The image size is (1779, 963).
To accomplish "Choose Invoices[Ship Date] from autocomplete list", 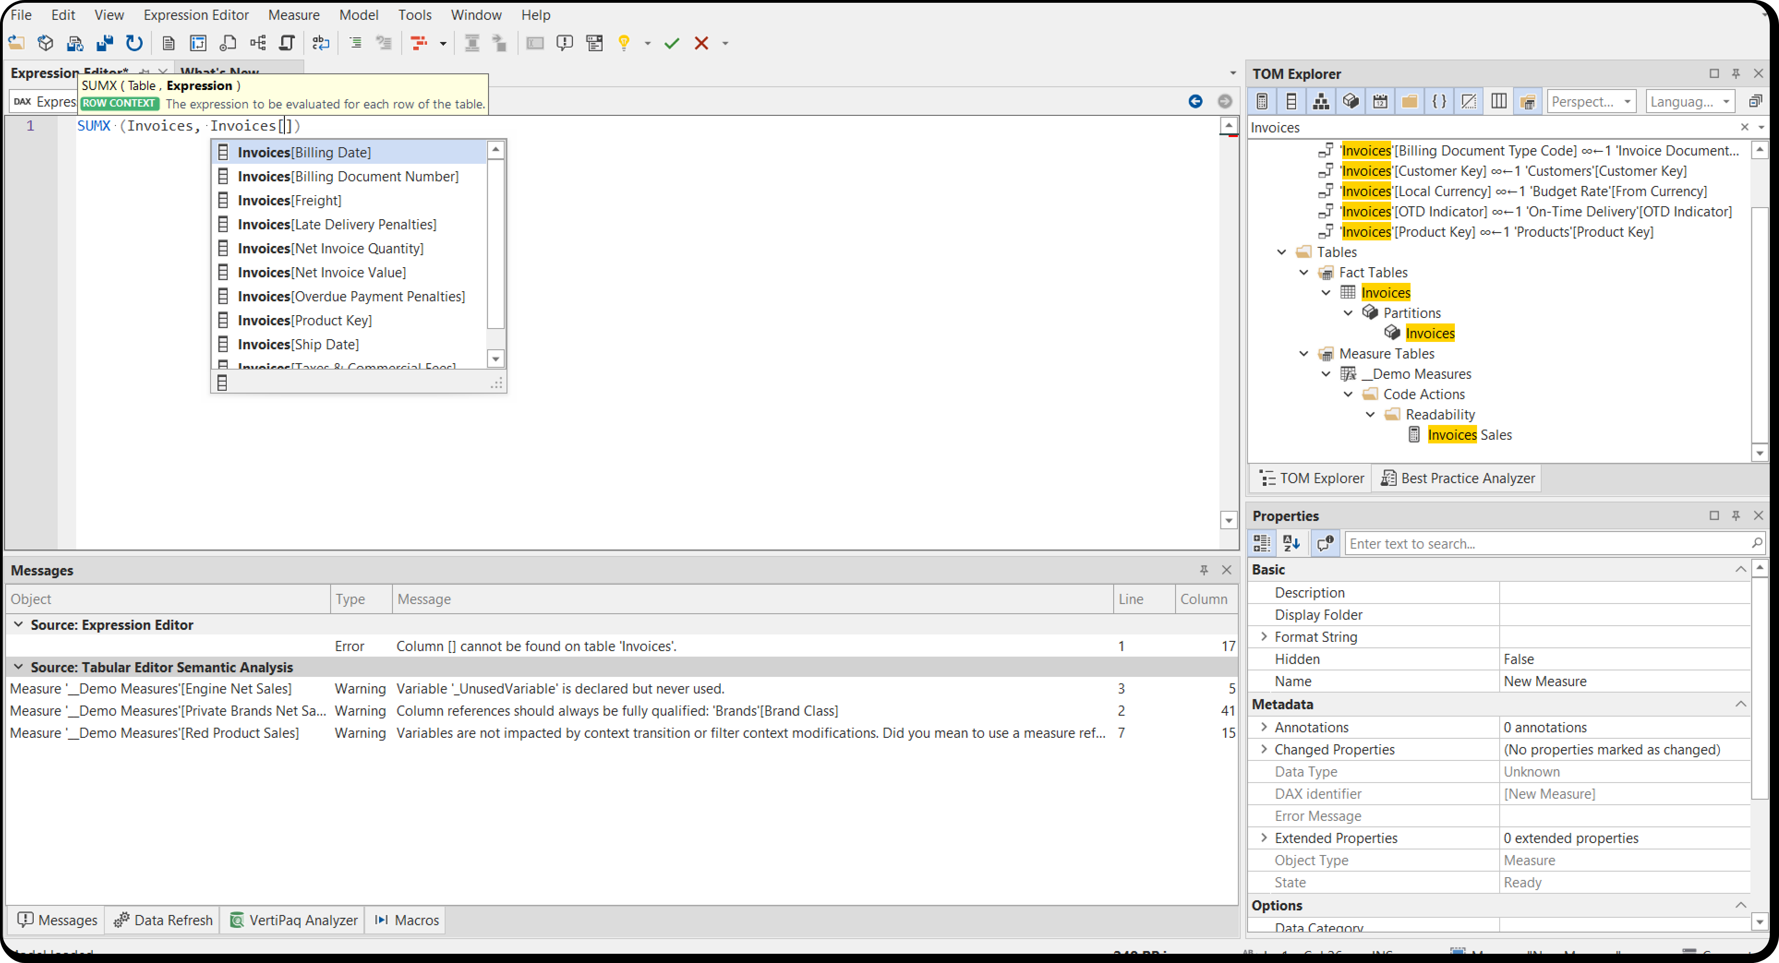I will tap(350, 344).
